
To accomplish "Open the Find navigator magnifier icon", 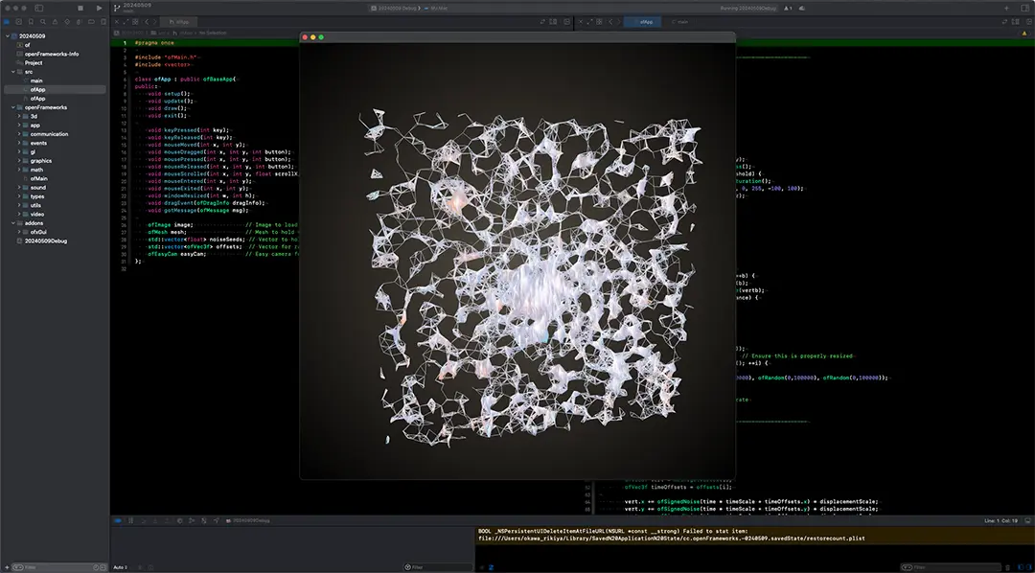I will coord(43,22).
